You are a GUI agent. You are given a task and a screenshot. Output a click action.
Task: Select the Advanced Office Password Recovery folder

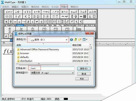pyautogui.click(x=38, y=50)
